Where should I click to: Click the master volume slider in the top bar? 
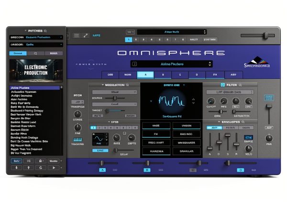pyautogui.click(x=258, y=35)
